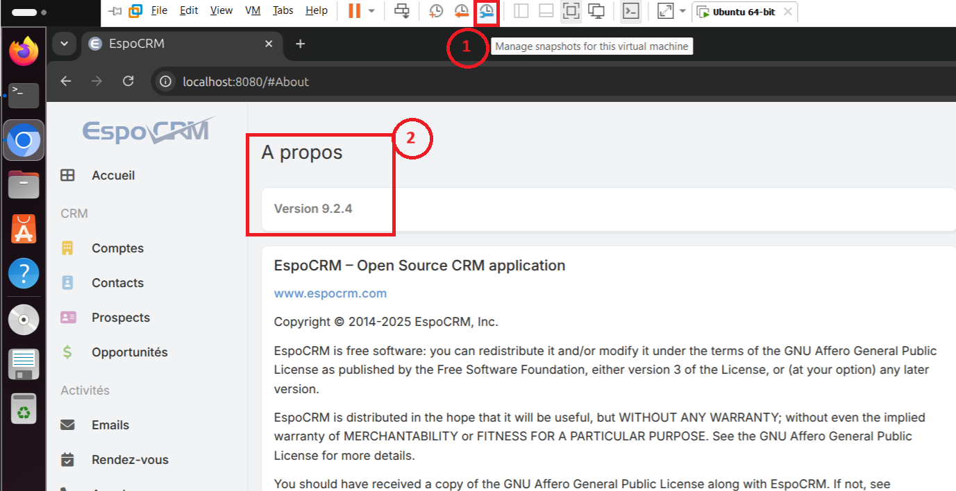This screenshot has height=491, width=956.
Task: Open the VM menu
Action: [253, 10]
